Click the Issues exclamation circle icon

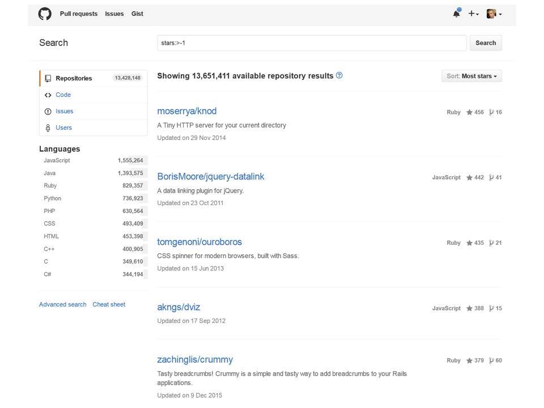(48, 112)
